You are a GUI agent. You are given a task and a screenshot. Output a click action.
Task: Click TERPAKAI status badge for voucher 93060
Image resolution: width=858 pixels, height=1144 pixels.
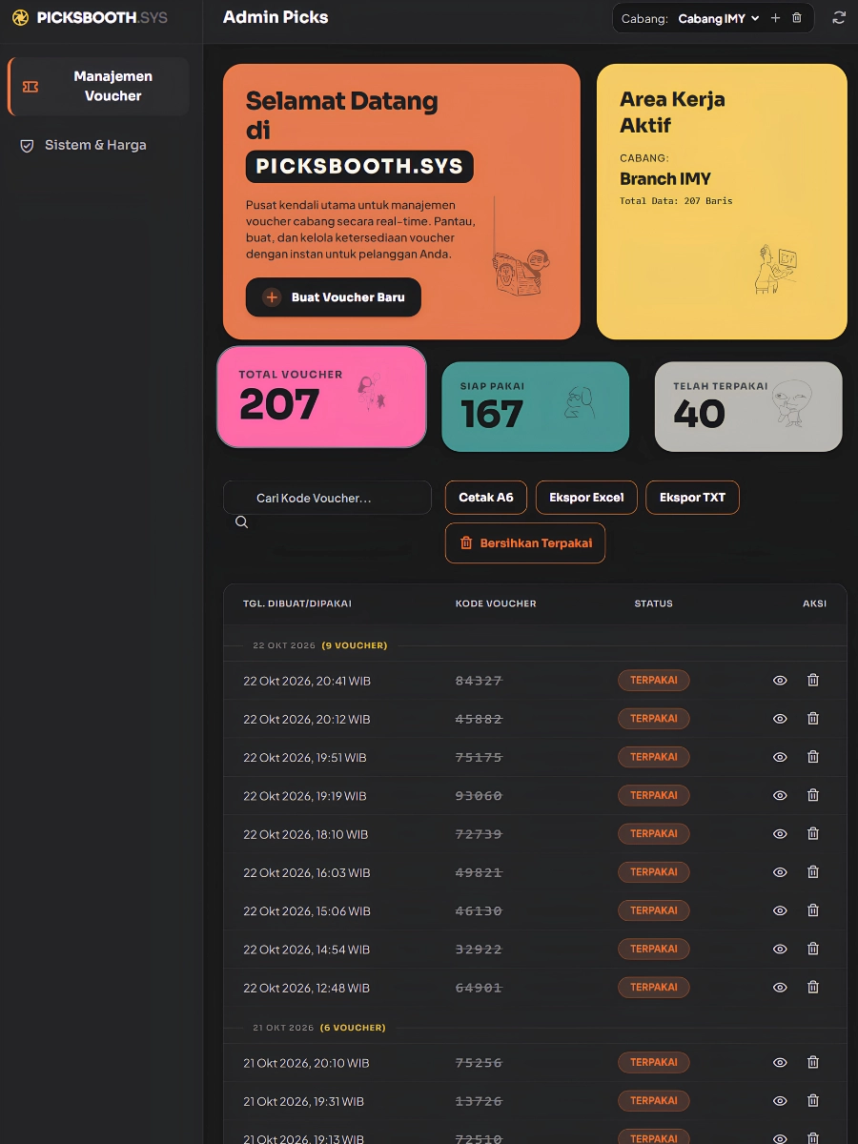click(x=654, y=795)
